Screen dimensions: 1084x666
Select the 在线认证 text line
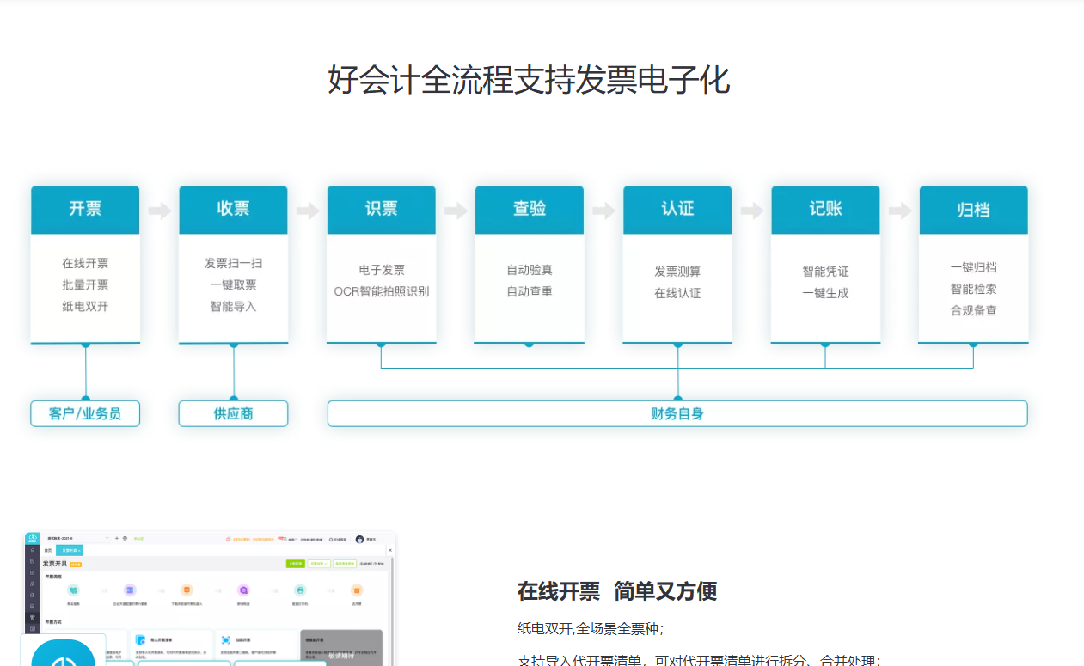tap(677, 293)
